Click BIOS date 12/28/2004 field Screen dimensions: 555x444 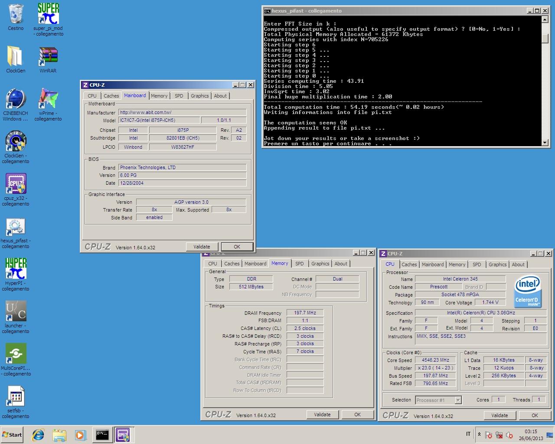(x=183, y=183)
